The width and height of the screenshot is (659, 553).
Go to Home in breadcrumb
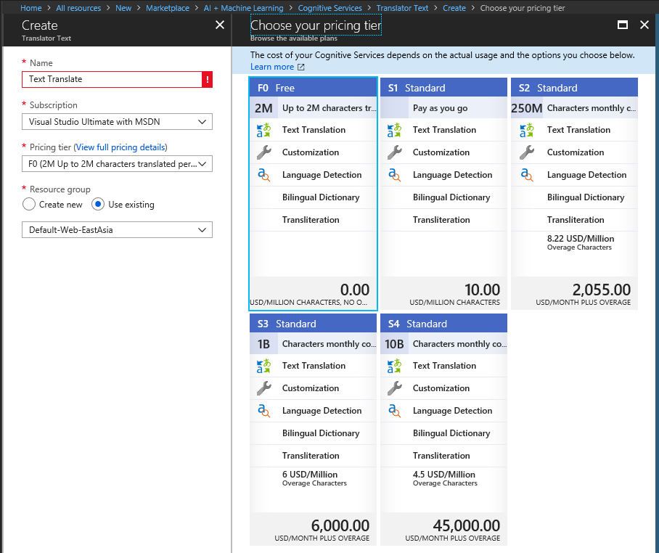tap(30, 8)
